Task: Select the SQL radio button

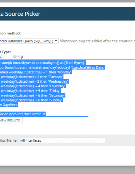Action: (15, 56)
